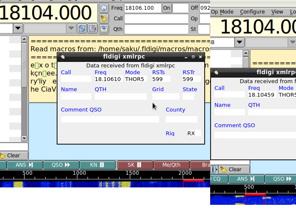Click the County field in xmlrpc dialog
Image resolution: width=296 pixels, height=212 pixels.
pos(181,119)
